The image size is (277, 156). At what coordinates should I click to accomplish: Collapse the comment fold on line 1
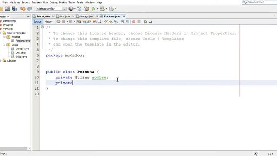coord(42,27)
